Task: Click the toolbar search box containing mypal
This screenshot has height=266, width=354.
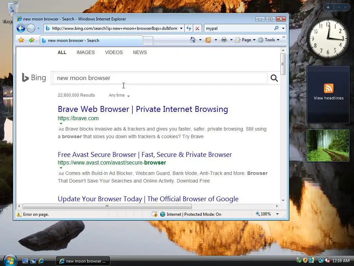Action: [x=238, y=28]
